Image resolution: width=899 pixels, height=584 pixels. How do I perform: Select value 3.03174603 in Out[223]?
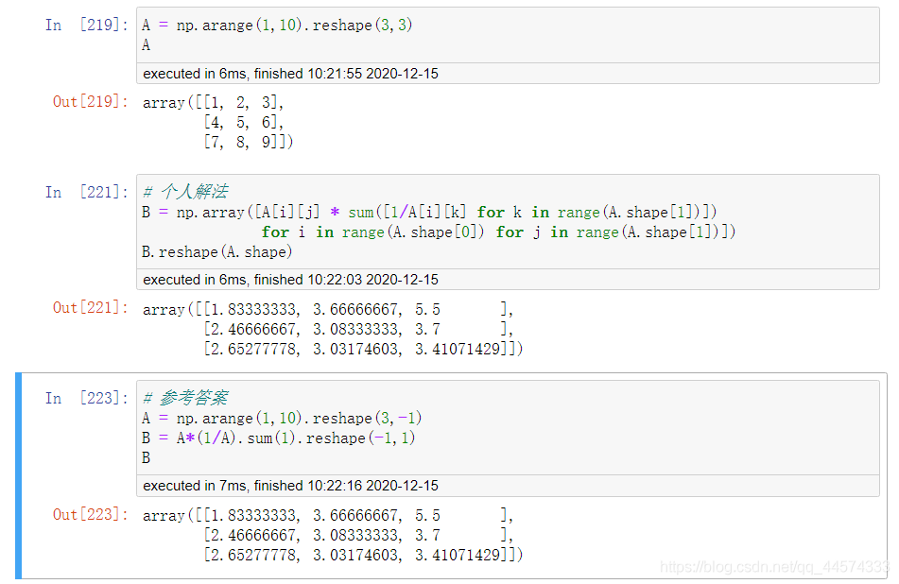(355, 554)
